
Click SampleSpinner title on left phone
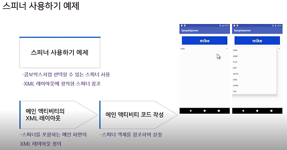click(x=190, y=31)
